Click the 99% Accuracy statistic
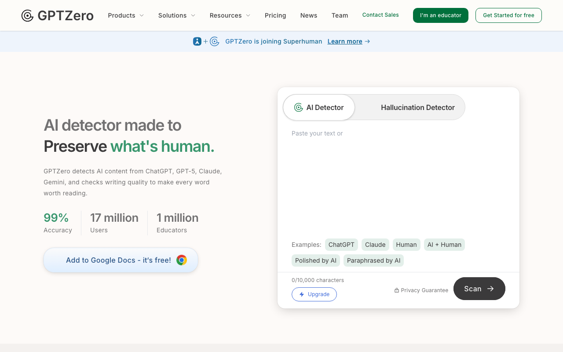 click(x=58, y=223)
